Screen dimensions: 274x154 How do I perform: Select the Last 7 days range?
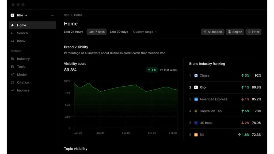96,32
